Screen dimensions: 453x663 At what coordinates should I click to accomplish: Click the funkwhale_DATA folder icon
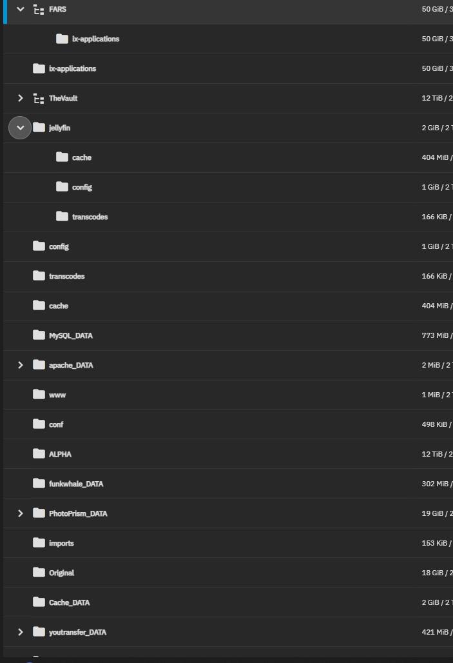39,483
